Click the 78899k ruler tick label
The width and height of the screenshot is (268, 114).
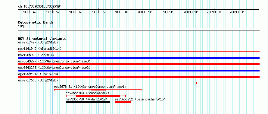click(x=168, y=12)
